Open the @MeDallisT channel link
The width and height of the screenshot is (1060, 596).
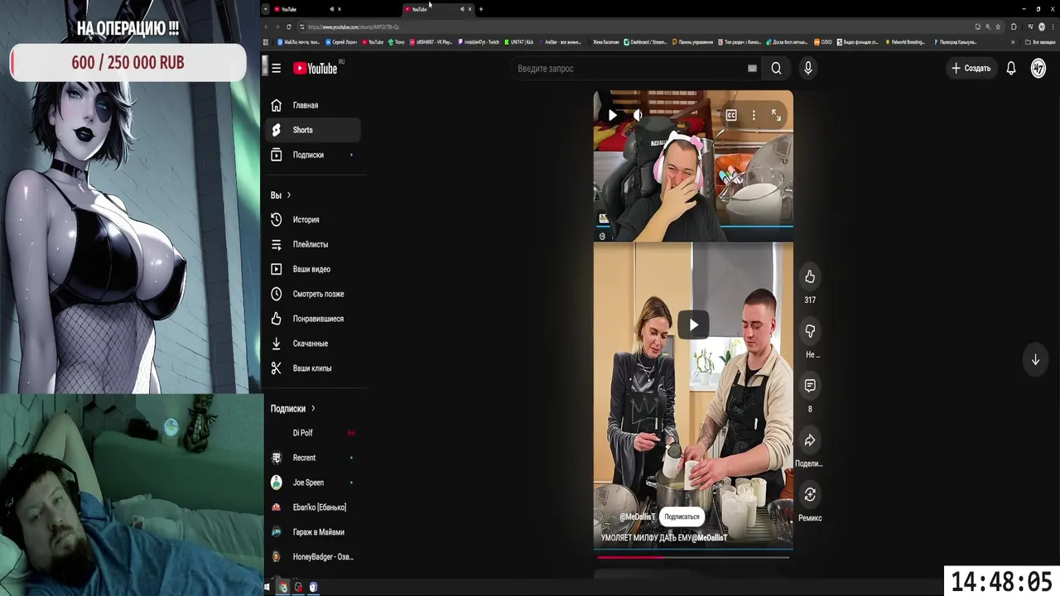pos(637,517)
